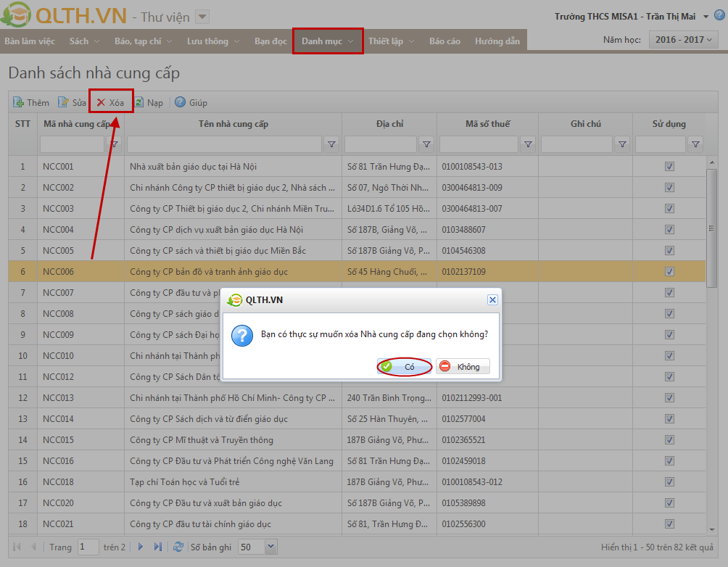Click the Thêm (add supplier) toolbar icon
Image resolution: width=728 pixels, height=567 pixels.
[x=19, y=103]
